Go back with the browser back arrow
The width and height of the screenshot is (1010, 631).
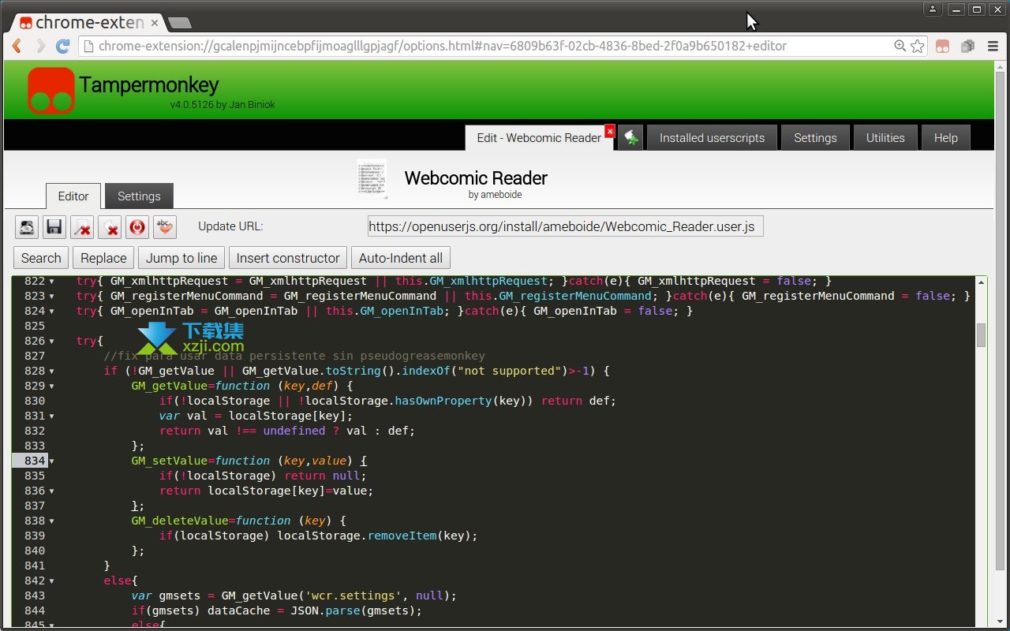tap(17, 46)
